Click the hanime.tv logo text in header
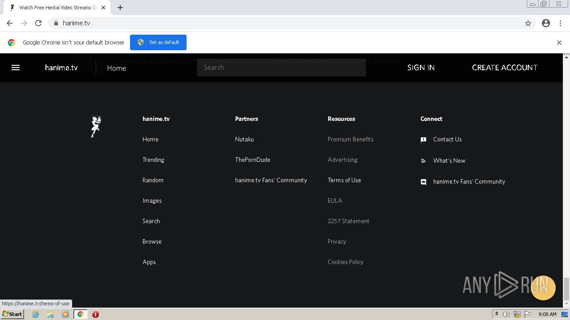Image resolution: width=570 pixels, height=320 pixels. [61, 68]
